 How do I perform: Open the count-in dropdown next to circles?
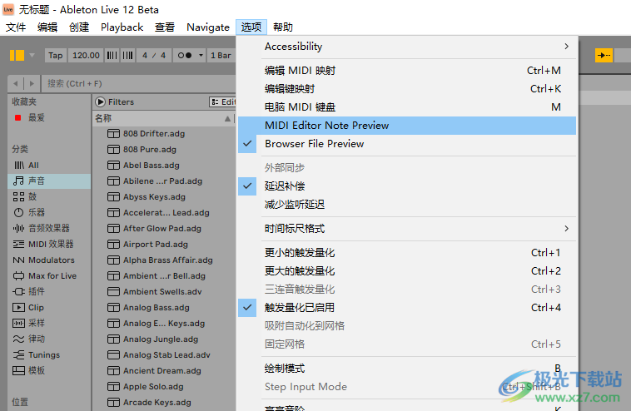click(201, 55)
